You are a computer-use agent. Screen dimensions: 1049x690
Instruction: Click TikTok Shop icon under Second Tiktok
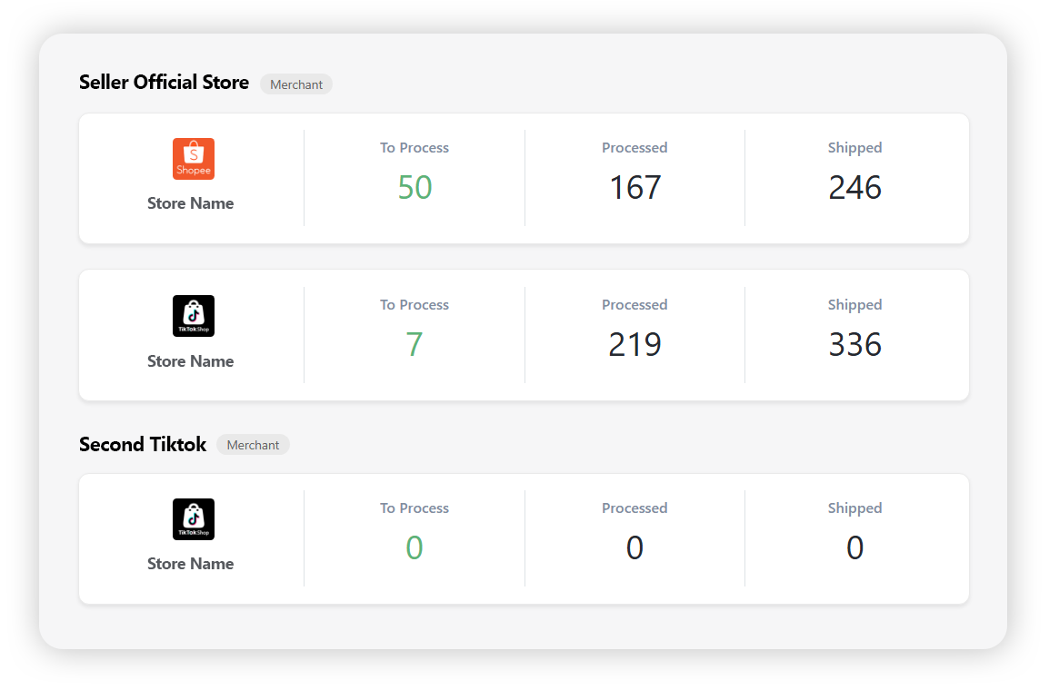[x=193, y=519]
